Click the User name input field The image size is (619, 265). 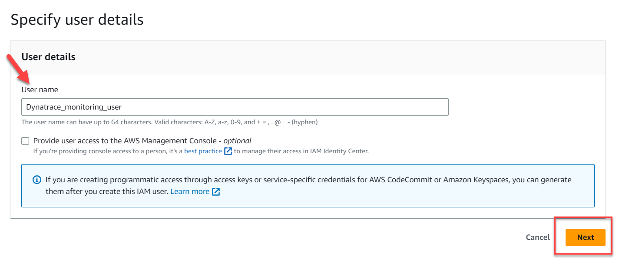pos(235,107)
